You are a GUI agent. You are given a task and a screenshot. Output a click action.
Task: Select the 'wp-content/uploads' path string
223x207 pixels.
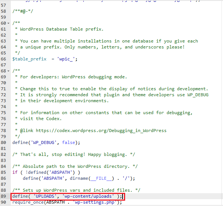click(88, 196)
